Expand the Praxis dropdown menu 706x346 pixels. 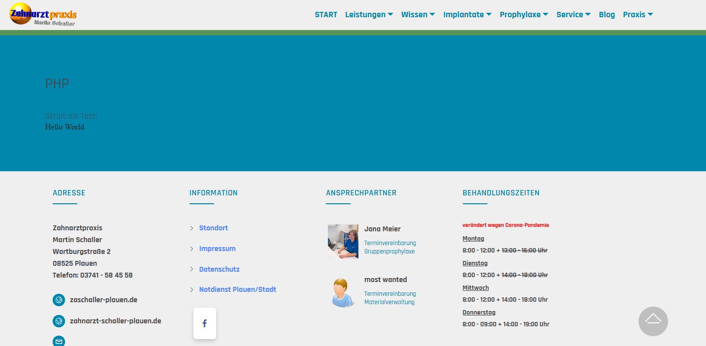point(638,14)
